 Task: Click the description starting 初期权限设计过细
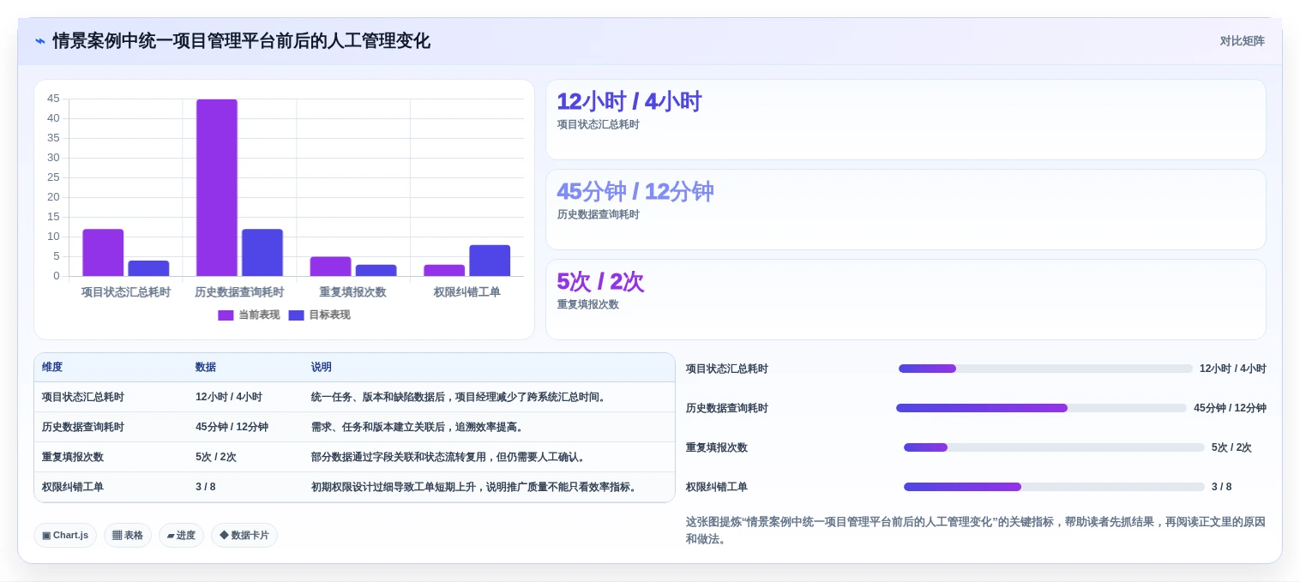point(476,487)
